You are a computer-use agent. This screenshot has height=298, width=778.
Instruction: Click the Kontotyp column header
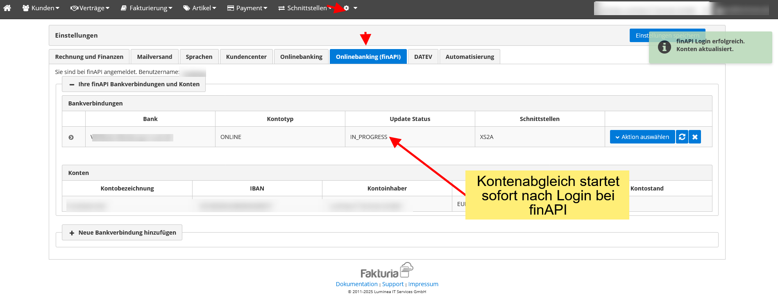[280, 119]
